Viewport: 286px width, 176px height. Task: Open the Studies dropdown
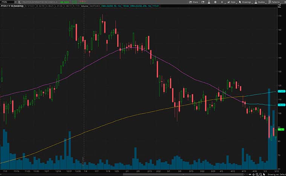coord(260,2)
